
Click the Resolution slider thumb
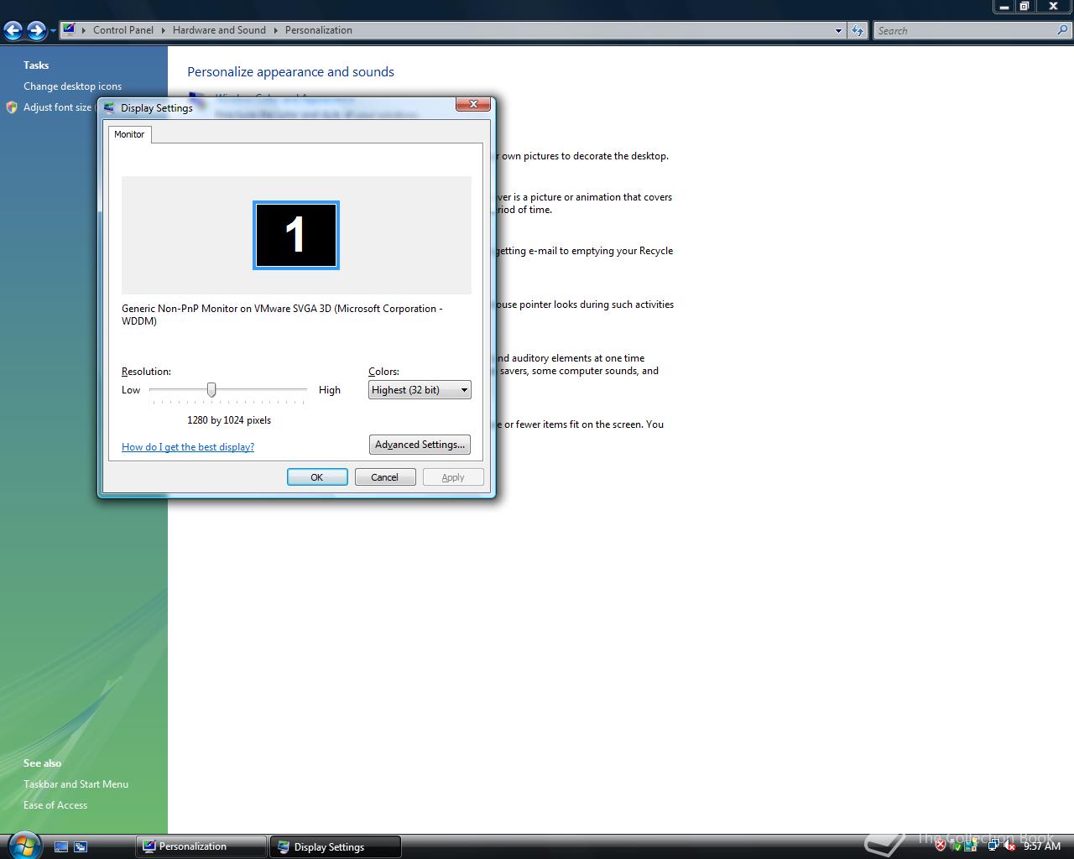point(211,389)
